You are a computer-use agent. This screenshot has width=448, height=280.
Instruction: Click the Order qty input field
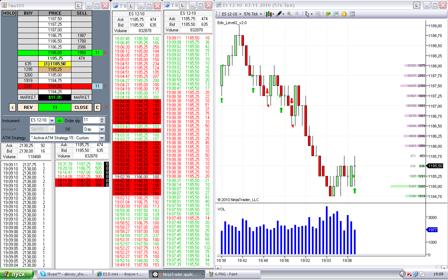[91, 120]
